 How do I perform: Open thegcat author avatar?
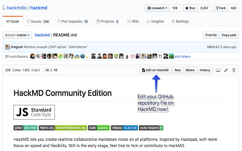(x=8, y=47)
